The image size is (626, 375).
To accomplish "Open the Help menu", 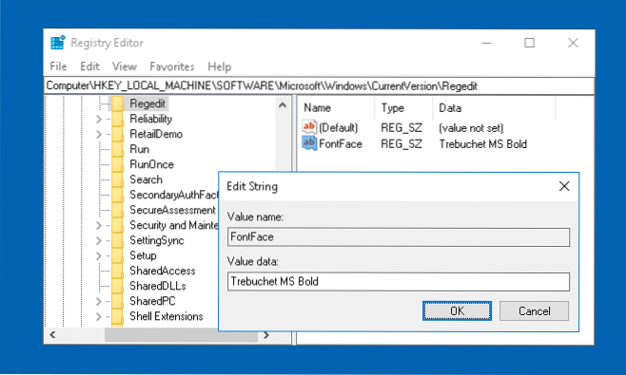I will tap(220, 66).
